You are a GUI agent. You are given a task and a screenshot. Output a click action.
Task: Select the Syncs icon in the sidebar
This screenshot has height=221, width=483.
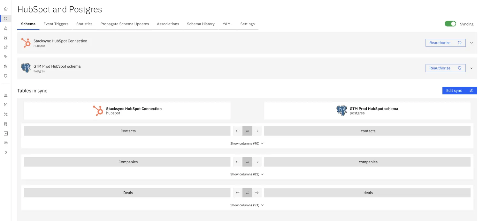[x=6, y=18]
